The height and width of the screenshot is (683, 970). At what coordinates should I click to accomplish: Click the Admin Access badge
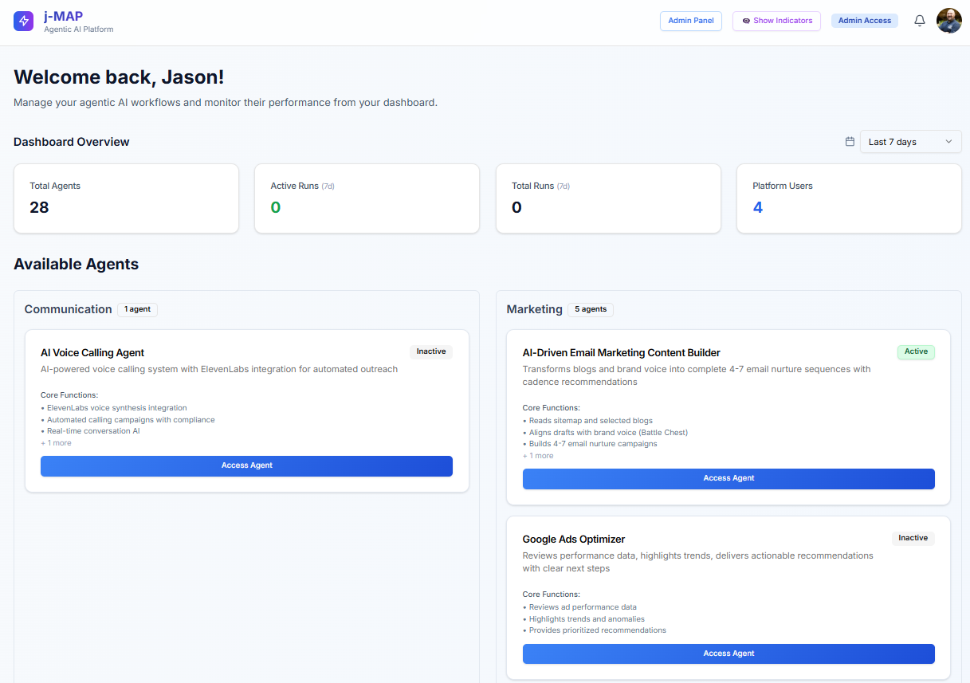click(x=865, y=20)
